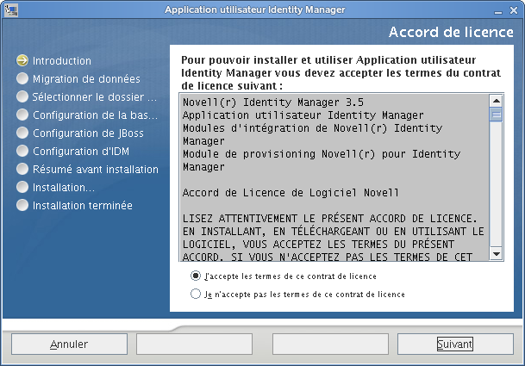The height and width of the screenshot is (366, 525).
Task: Click the Introduction step arrow icon
Action: tap(22, 61)
